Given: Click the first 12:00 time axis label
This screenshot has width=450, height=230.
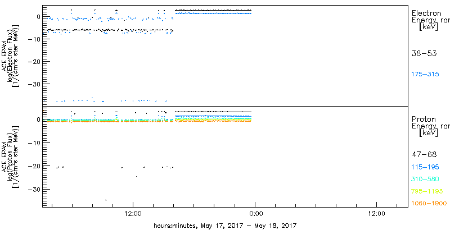Looking at the screenshot, I should (x=133, y=213).
